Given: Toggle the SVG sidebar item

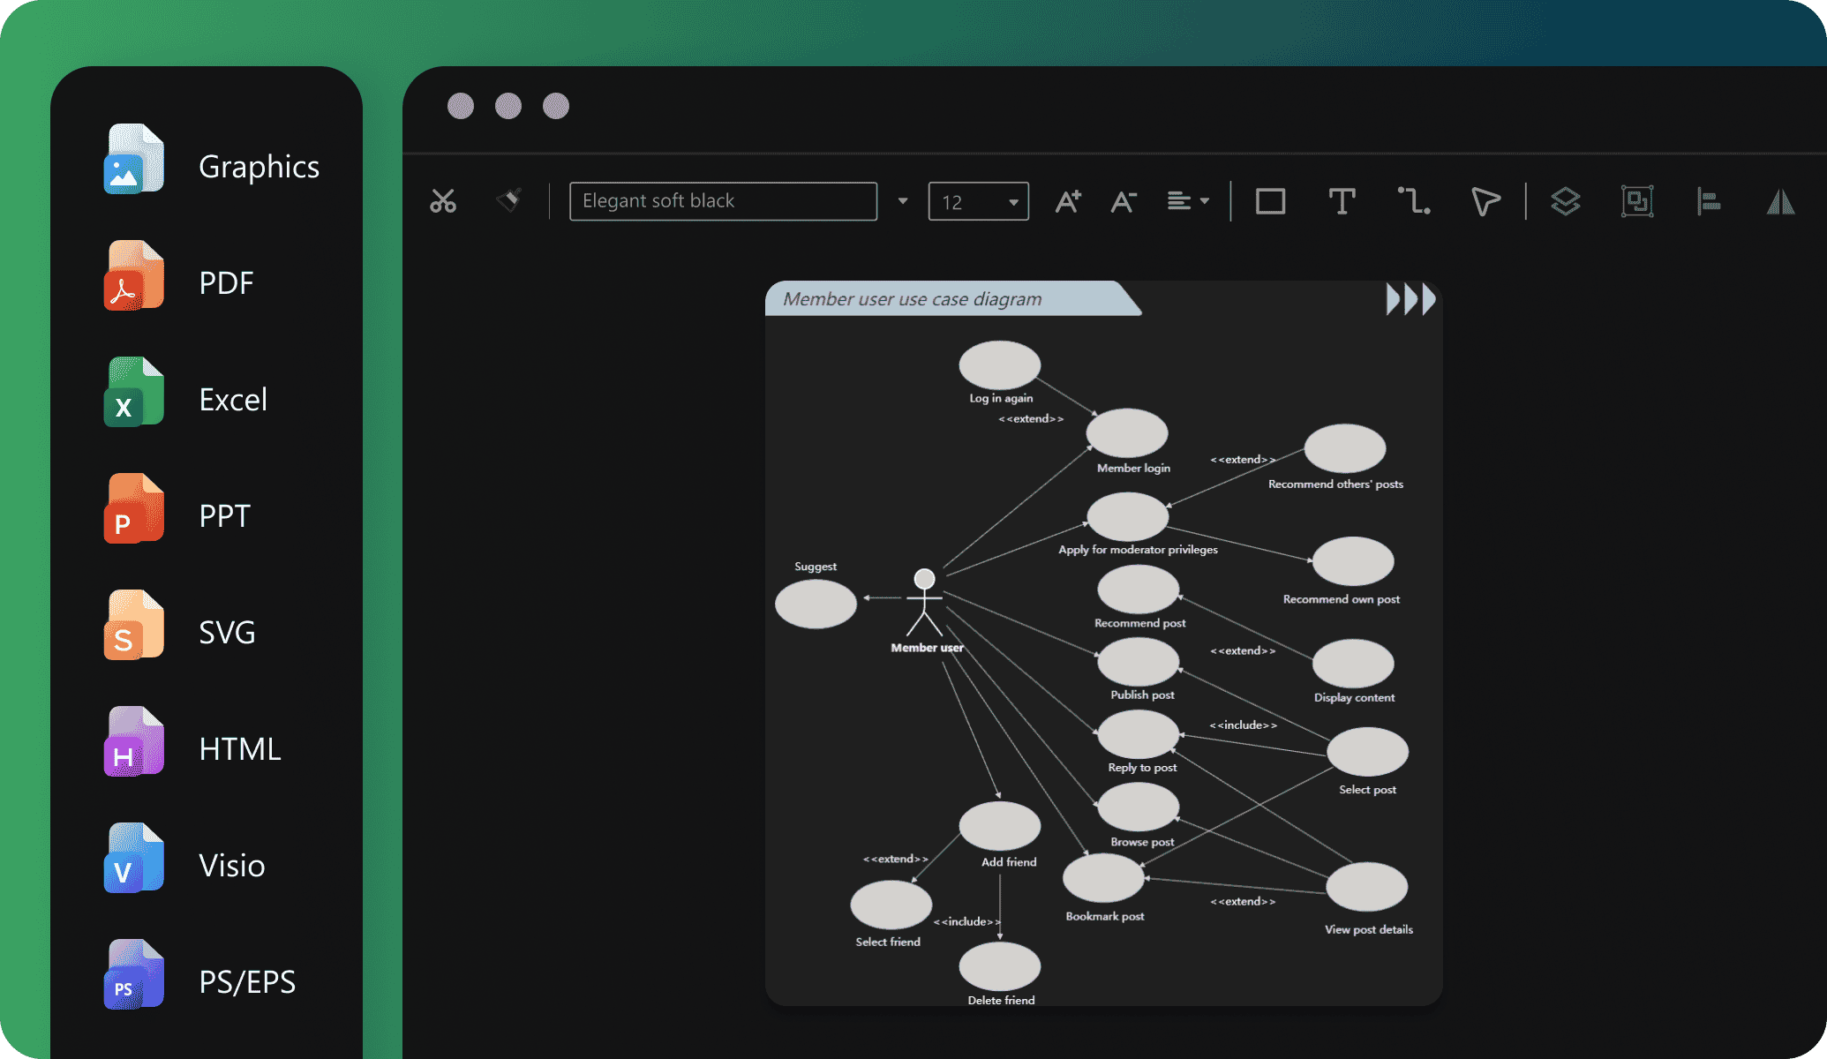Looking at the screenshot, I should tap(209, 632).
